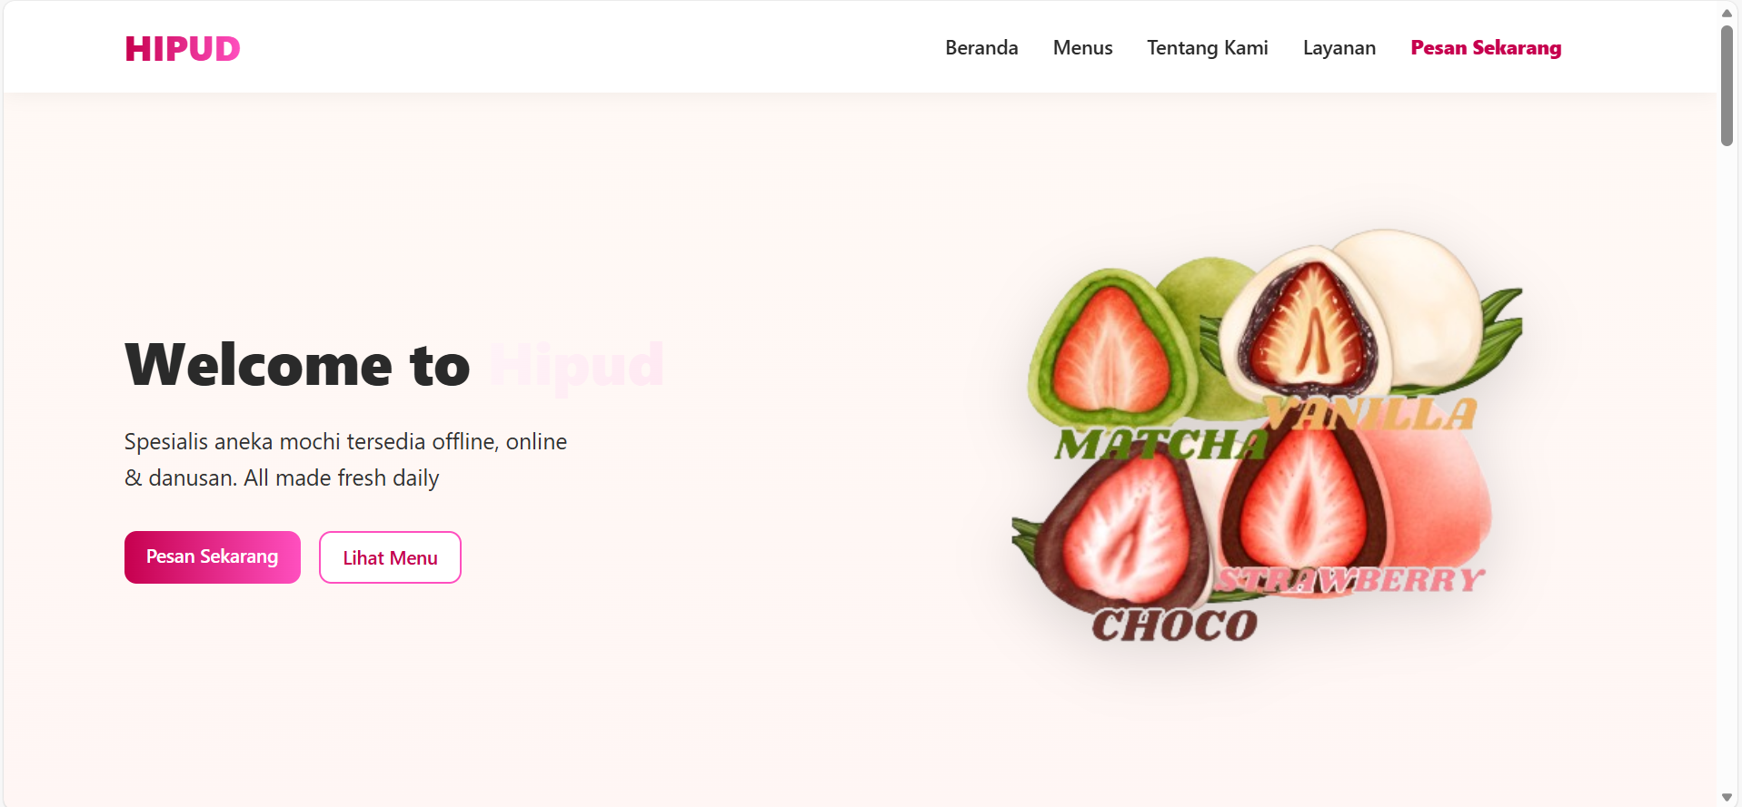Open Tentang Kami in navigation

(1207, 48)
